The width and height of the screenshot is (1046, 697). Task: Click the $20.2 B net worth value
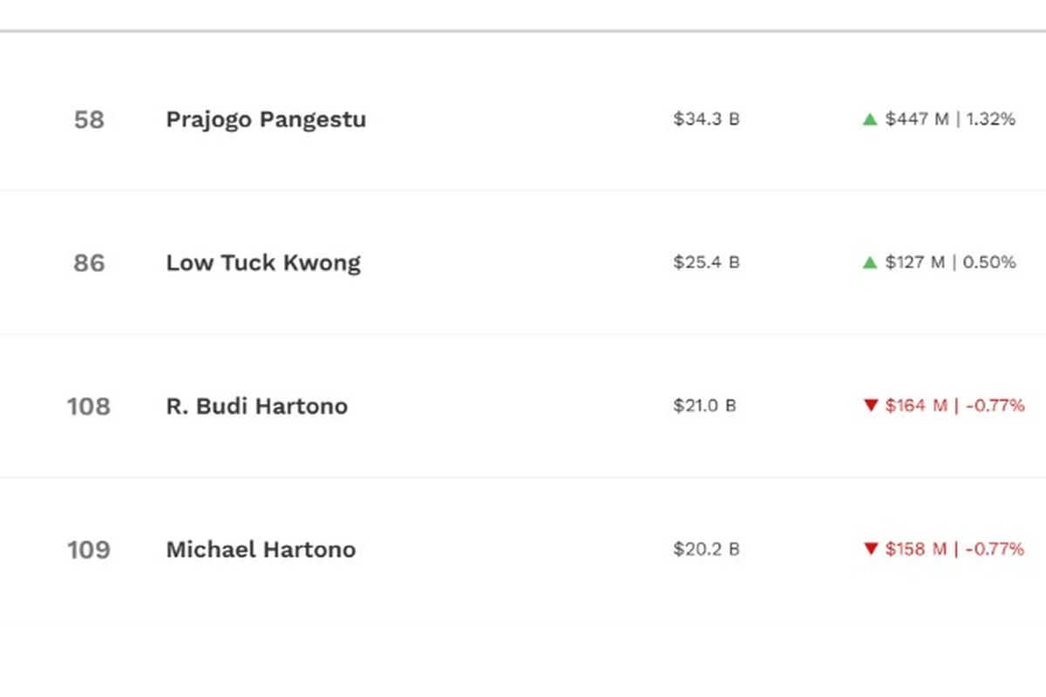706,549
